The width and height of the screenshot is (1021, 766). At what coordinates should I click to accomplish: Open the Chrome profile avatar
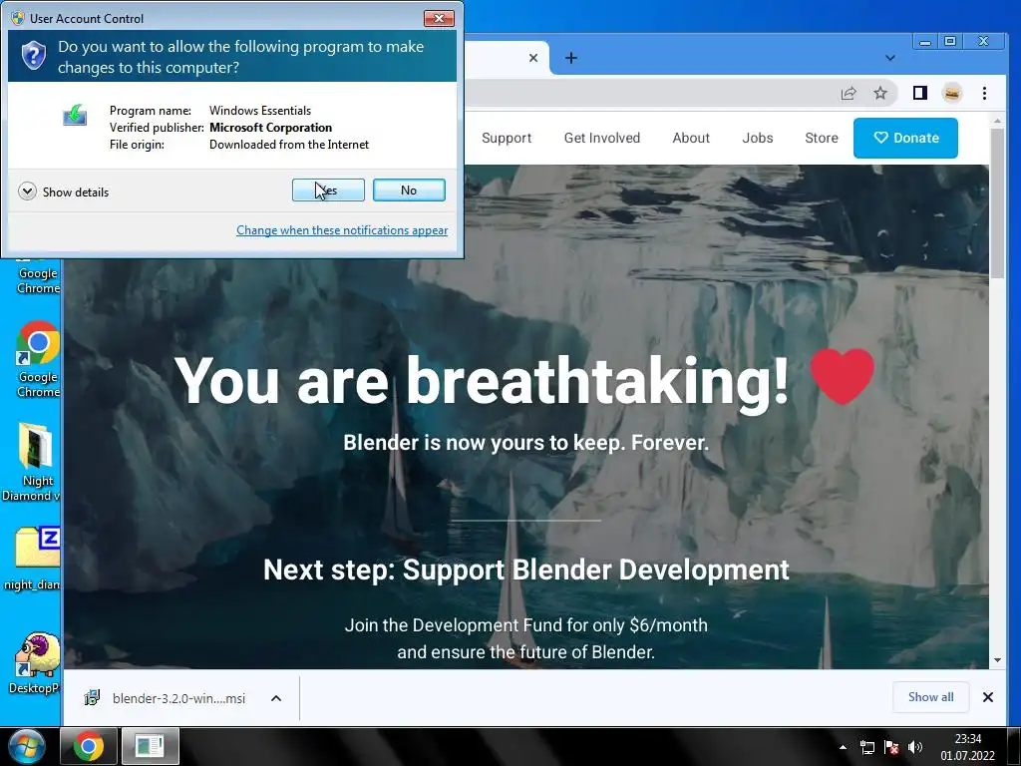tap(952, 93)
